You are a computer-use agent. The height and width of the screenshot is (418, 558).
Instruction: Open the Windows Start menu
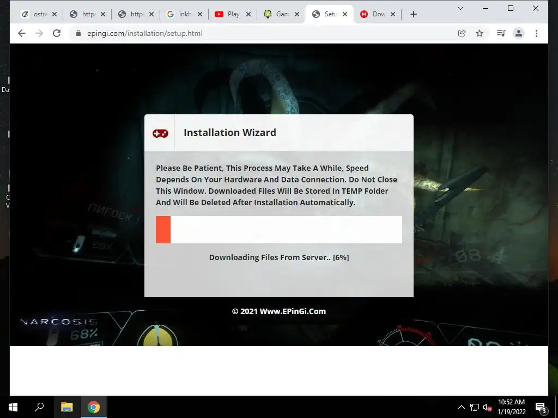click(x=13, y=407)
